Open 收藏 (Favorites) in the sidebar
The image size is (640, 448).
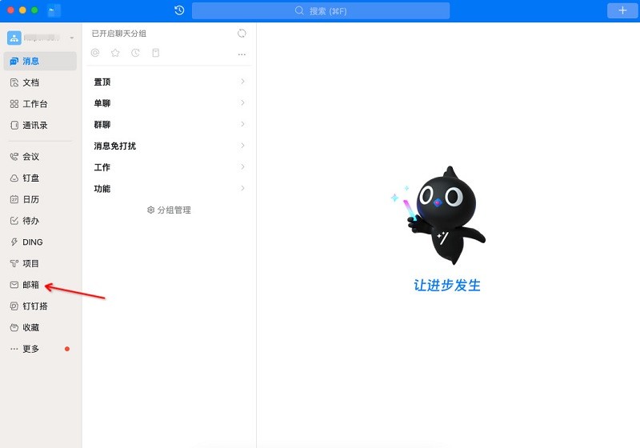(x=30, y=327)
